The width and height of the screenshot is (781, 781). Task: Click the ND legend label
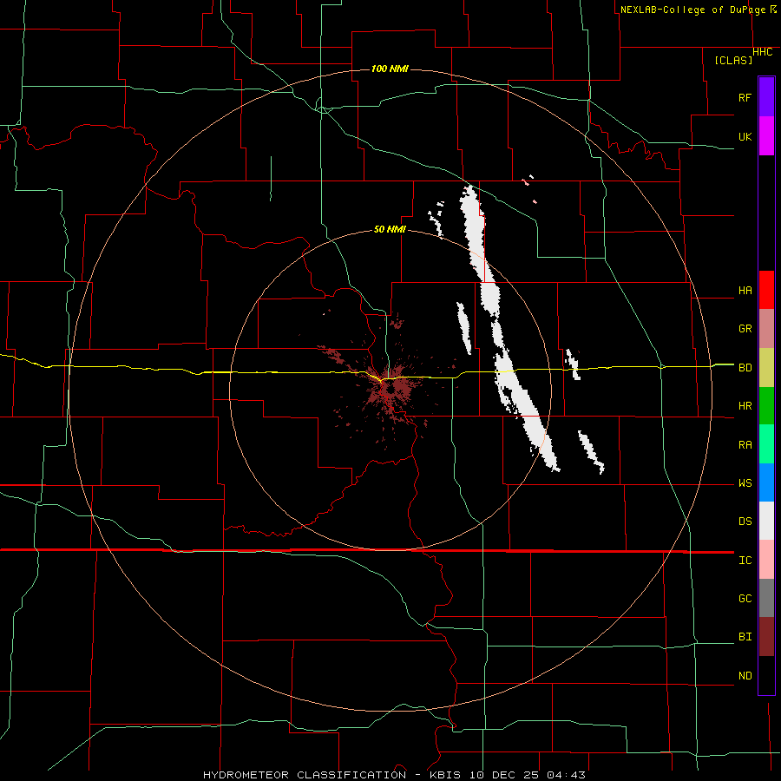pyautogui.click(x=745, y=675)
